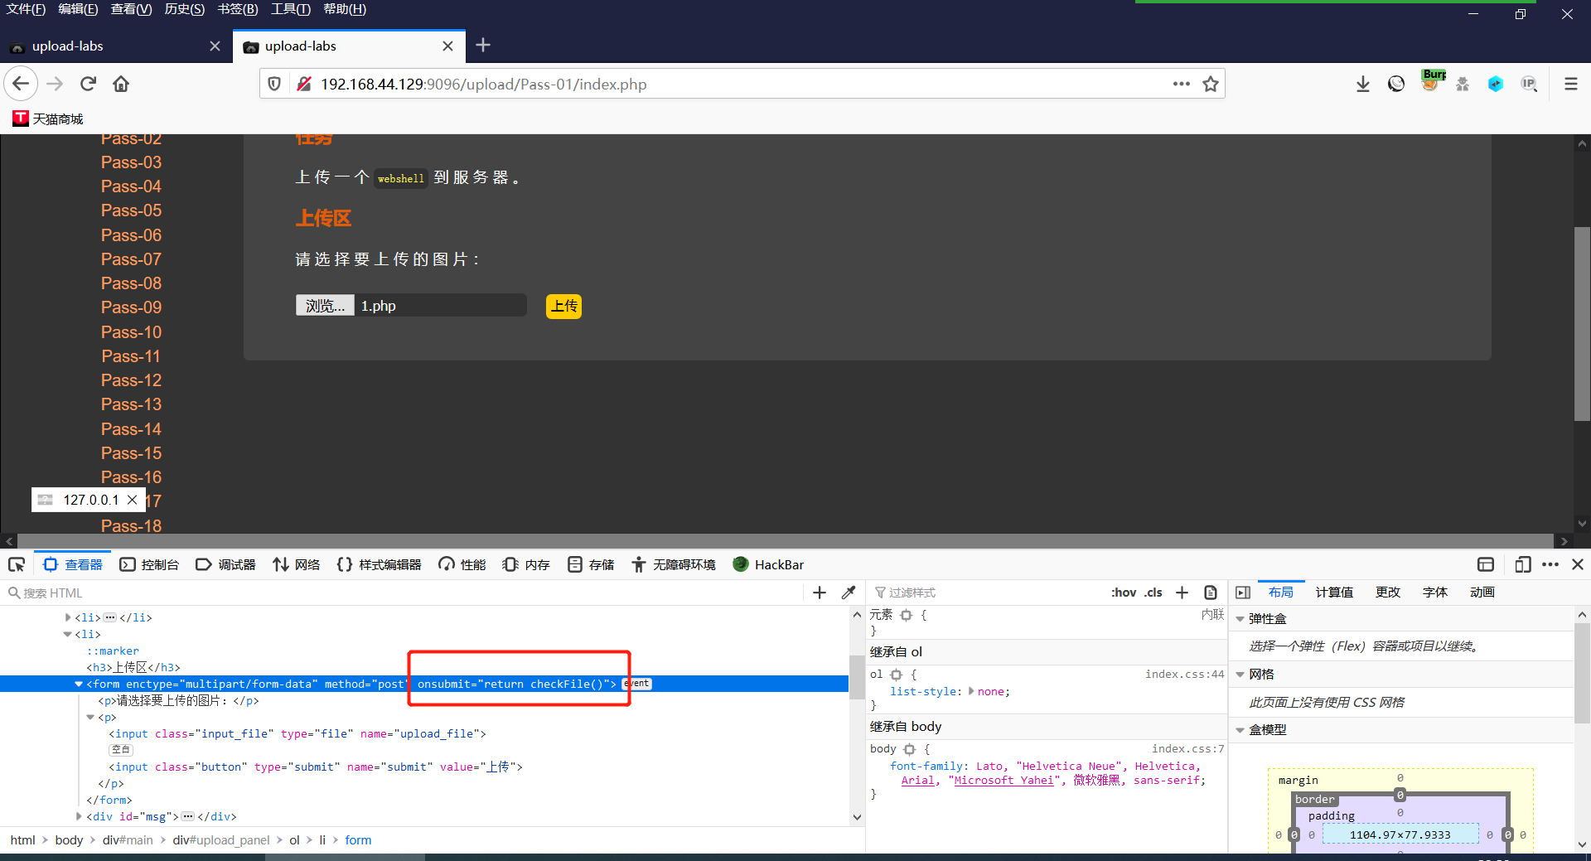Open the Burp extension icon
The image size is (1591, 861).
coord(1431,80)
